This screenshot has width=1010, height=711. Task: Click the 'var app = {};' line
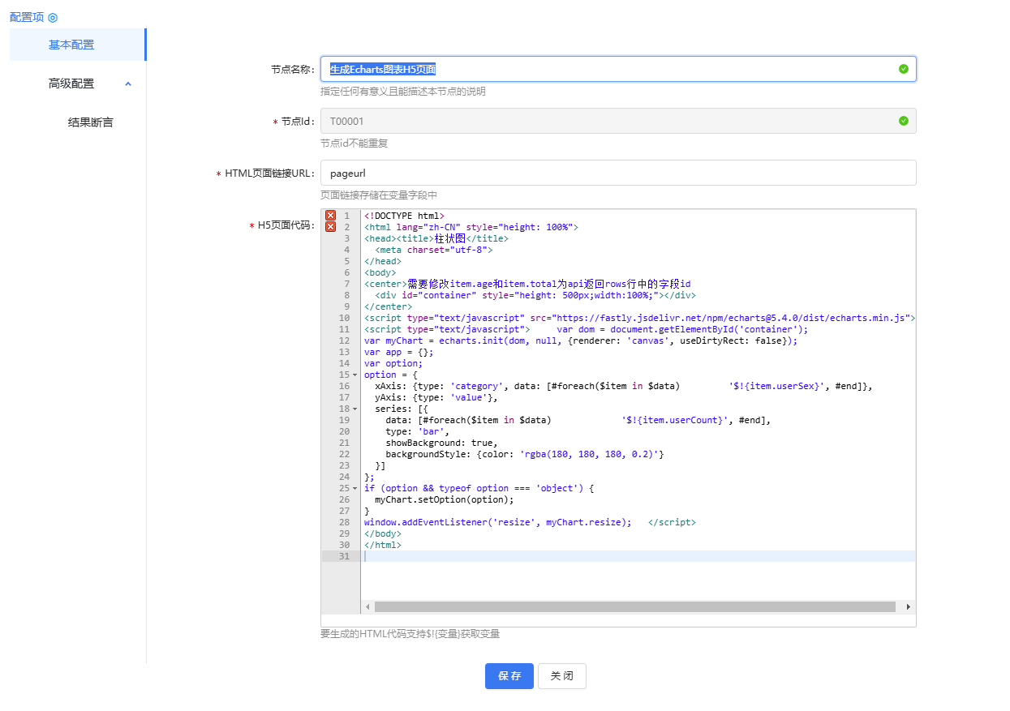(x=399, y=352)
